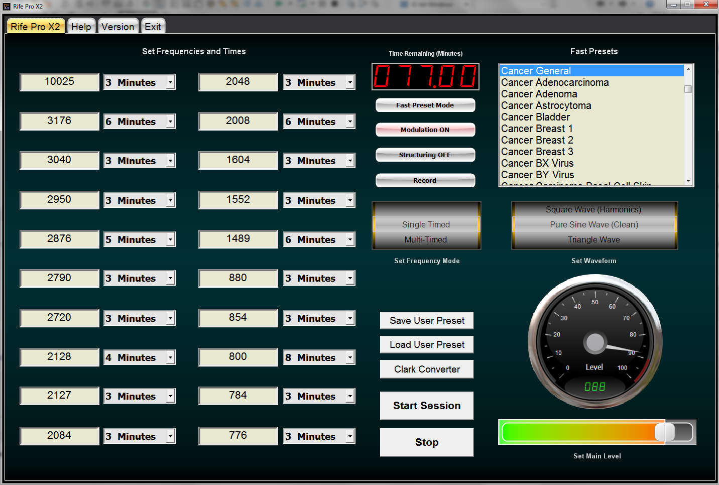Click Save User Preset button
Viewport: 719px width, 485px height.
(x=427, y=320)
